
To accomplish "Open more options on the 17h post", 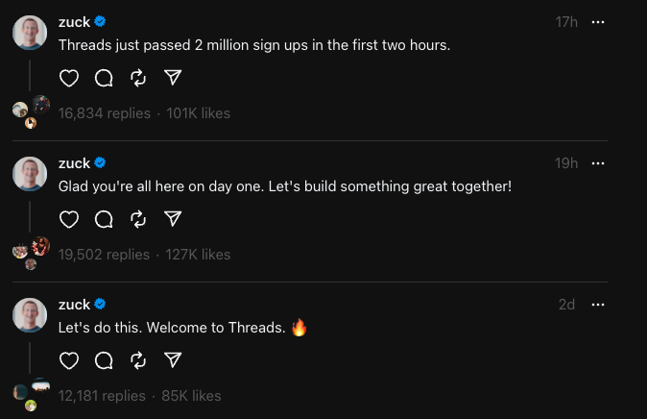I will 599,22.
